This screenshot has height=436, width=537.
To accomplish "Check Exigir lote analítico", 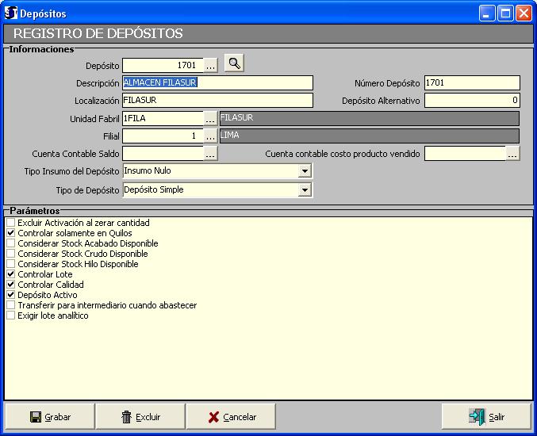I will pos(10,316).
